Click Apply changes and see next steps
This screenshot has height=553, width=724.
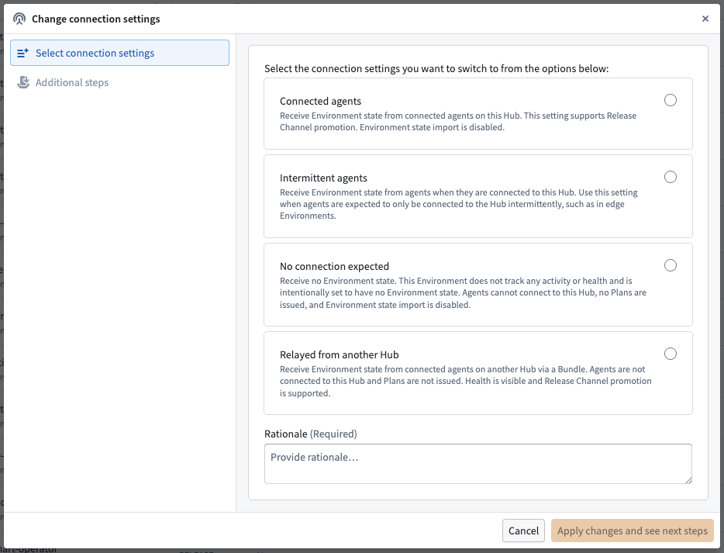pyautogui.click(x=632, y=531)
